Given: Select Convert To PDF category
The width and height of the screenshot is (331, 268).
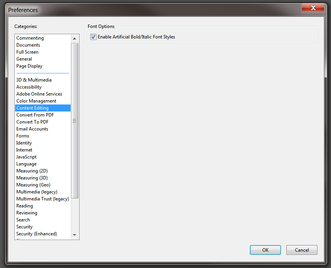Looking at the screenshot, I should coord(32,122).
